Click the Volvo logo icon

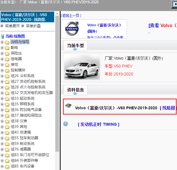point(72,29)
